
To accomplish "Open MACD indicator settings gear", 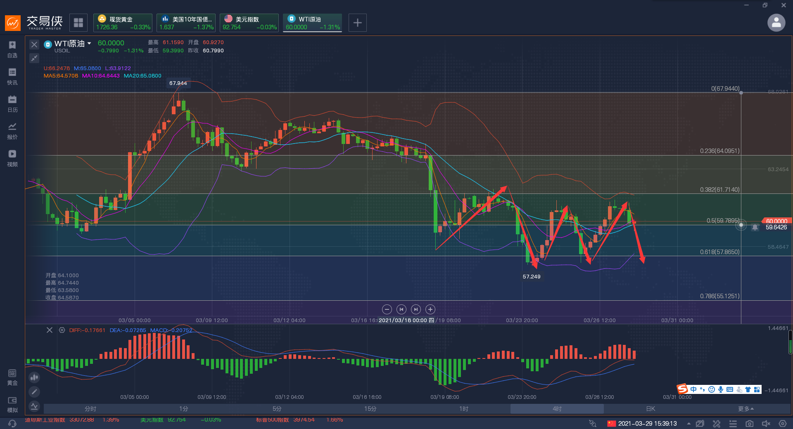I will coord(62,330).
